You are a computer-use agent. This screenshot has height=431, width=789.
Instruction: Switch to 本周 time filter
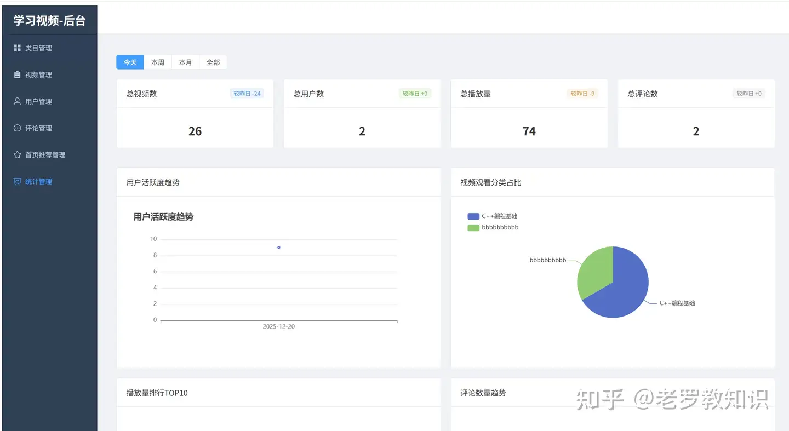(x=158, y=62)
